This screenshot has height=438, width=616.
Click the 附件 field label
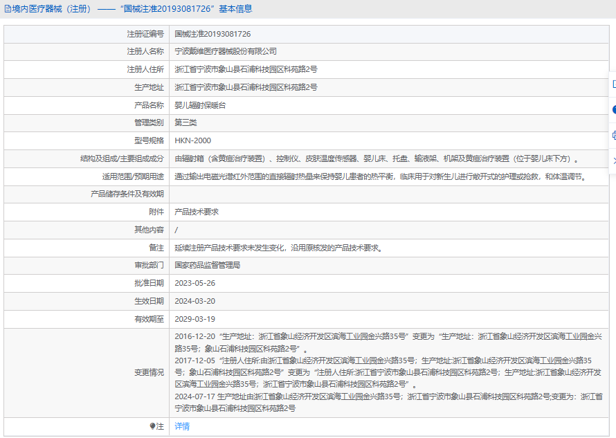pos(156,212)
